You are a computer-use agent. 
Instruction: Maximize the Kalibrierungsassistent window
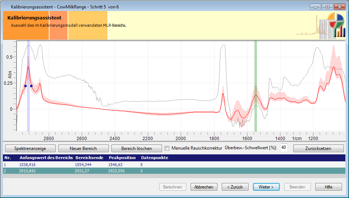(327, 7)
